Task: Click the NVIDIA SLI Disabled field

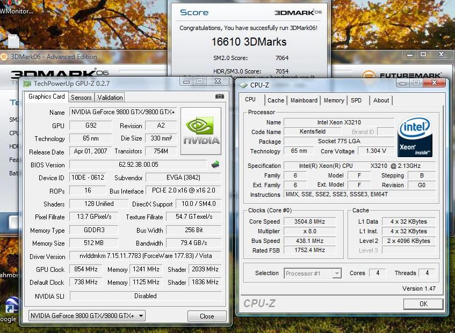Action: (146, 296)
